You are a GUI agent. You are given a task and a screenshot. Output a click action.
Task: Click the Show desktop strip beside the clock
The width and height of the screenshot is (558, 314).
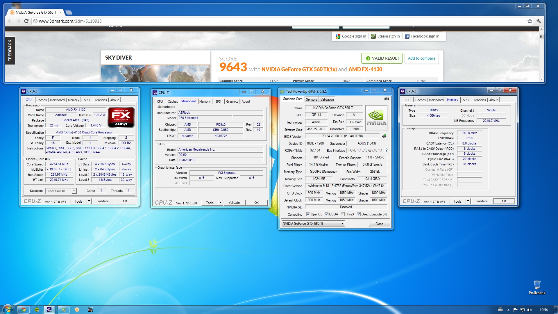click(x=556, y=310)
